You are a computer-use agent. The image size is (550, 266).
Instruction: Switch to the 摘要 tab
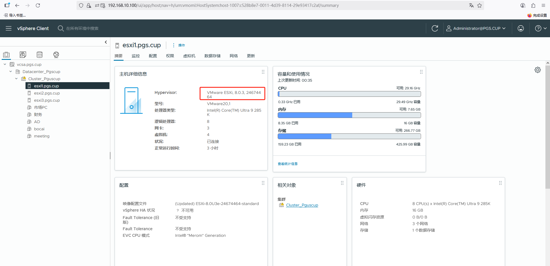(x=118, y=56)
